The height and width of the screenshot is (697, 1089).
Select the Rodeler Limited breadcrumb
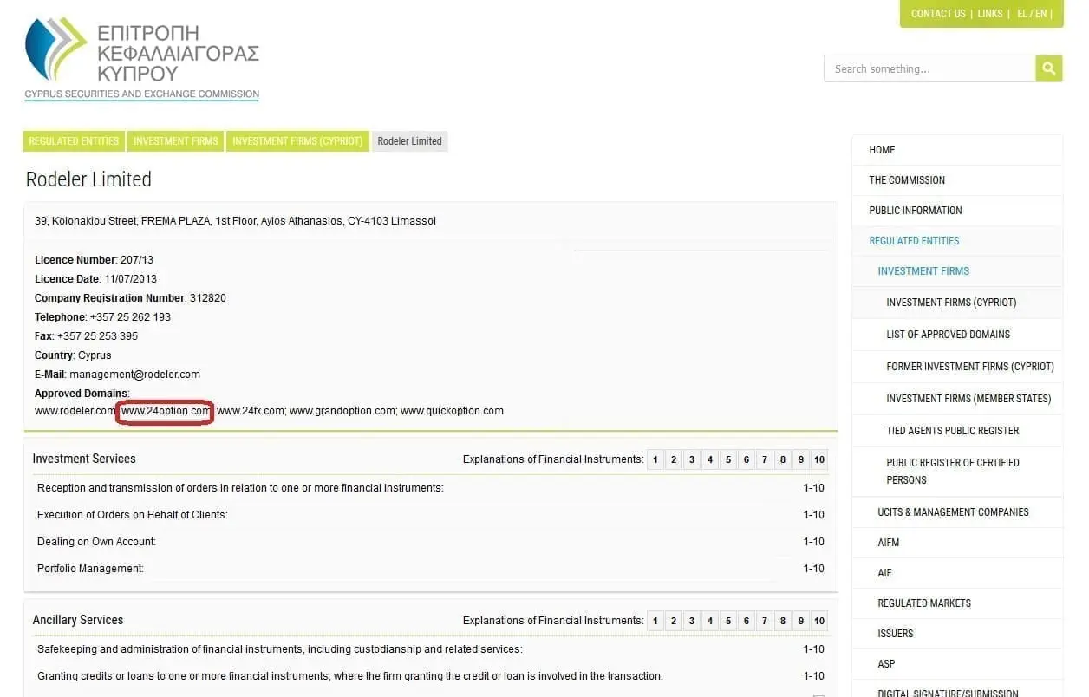pyautogui.click(x=409, y=141)
